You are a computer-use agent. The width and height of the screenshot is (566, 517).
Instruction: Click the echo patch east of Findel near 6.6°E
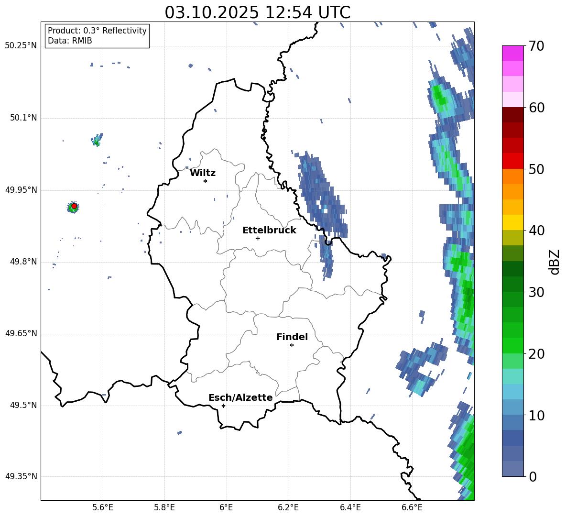point(422,366)
